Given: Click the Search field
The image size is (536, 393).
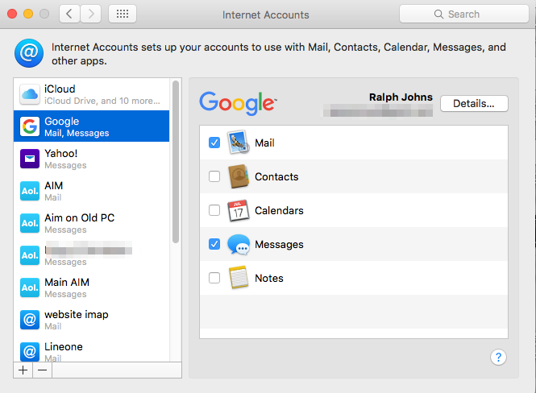Looking at the screenshot, I should [x=464, y=14].
